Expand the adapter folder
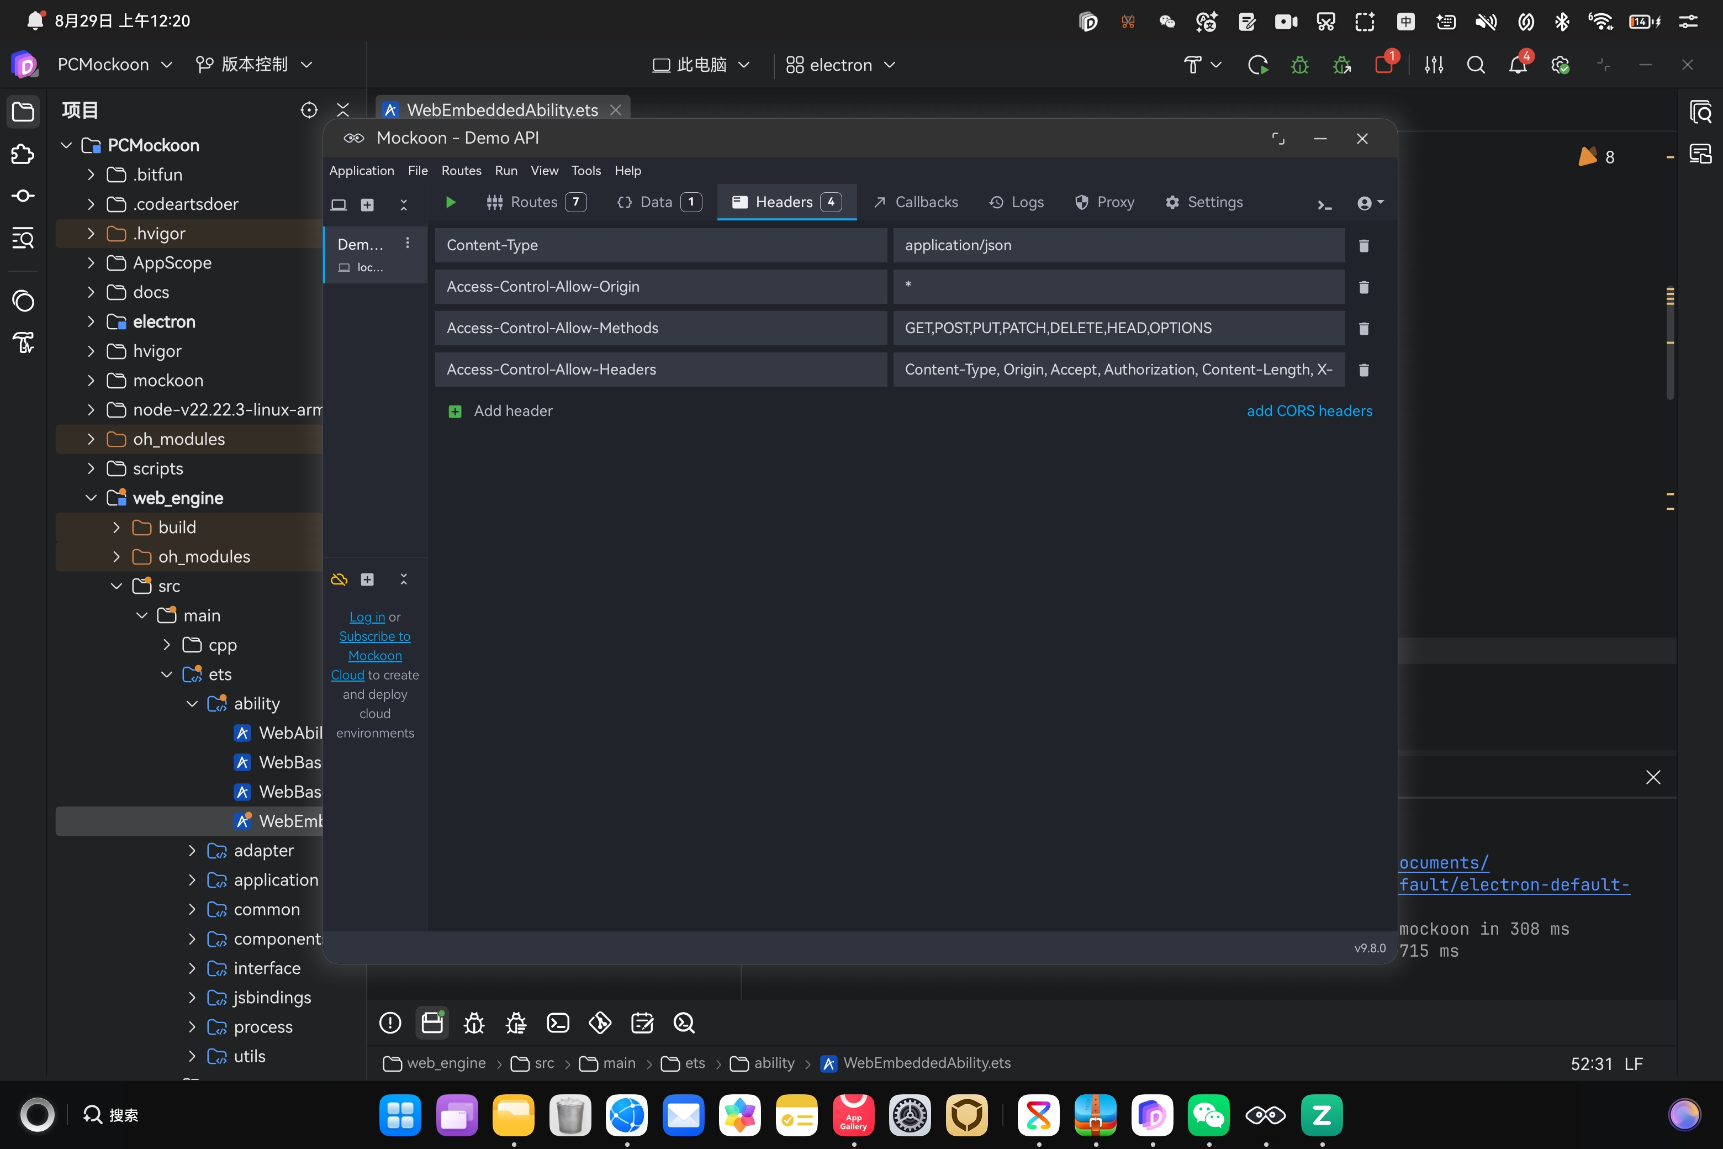The image size is (1723, 1149). (x=192, y=851)
